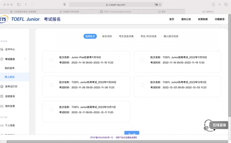Image resolution: width=231 pixels, height=143 pixels.
Task: Add a new tab with plus icon
Action: point(219,5)
